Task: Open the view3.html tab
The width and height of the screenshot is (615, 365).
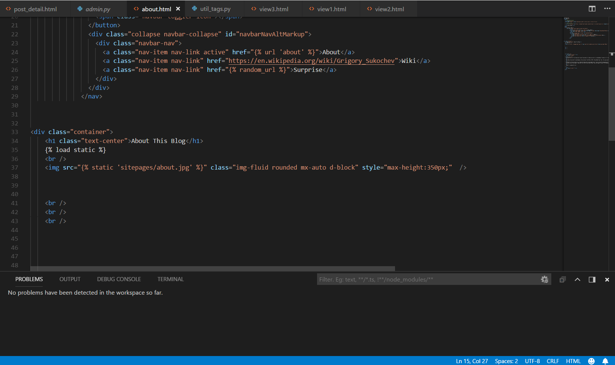Action: (274, 9)
